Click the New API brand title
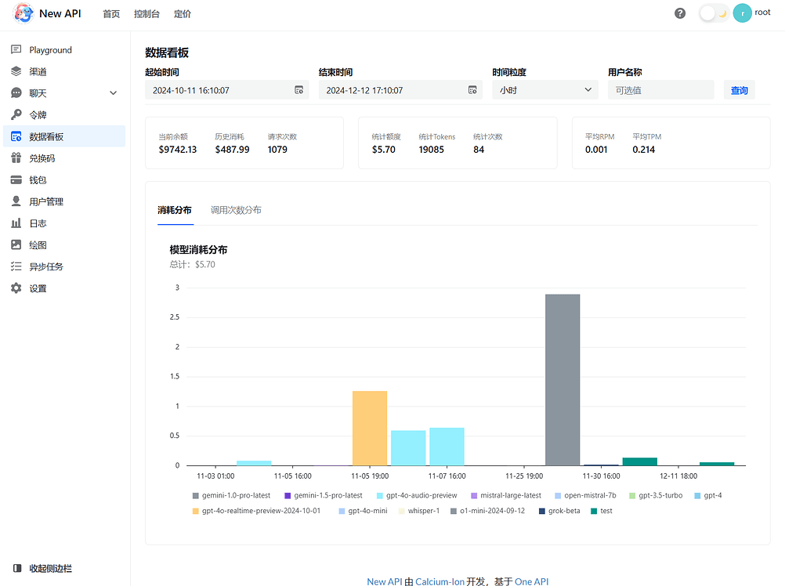785x586 pixels. pos(60,13)
